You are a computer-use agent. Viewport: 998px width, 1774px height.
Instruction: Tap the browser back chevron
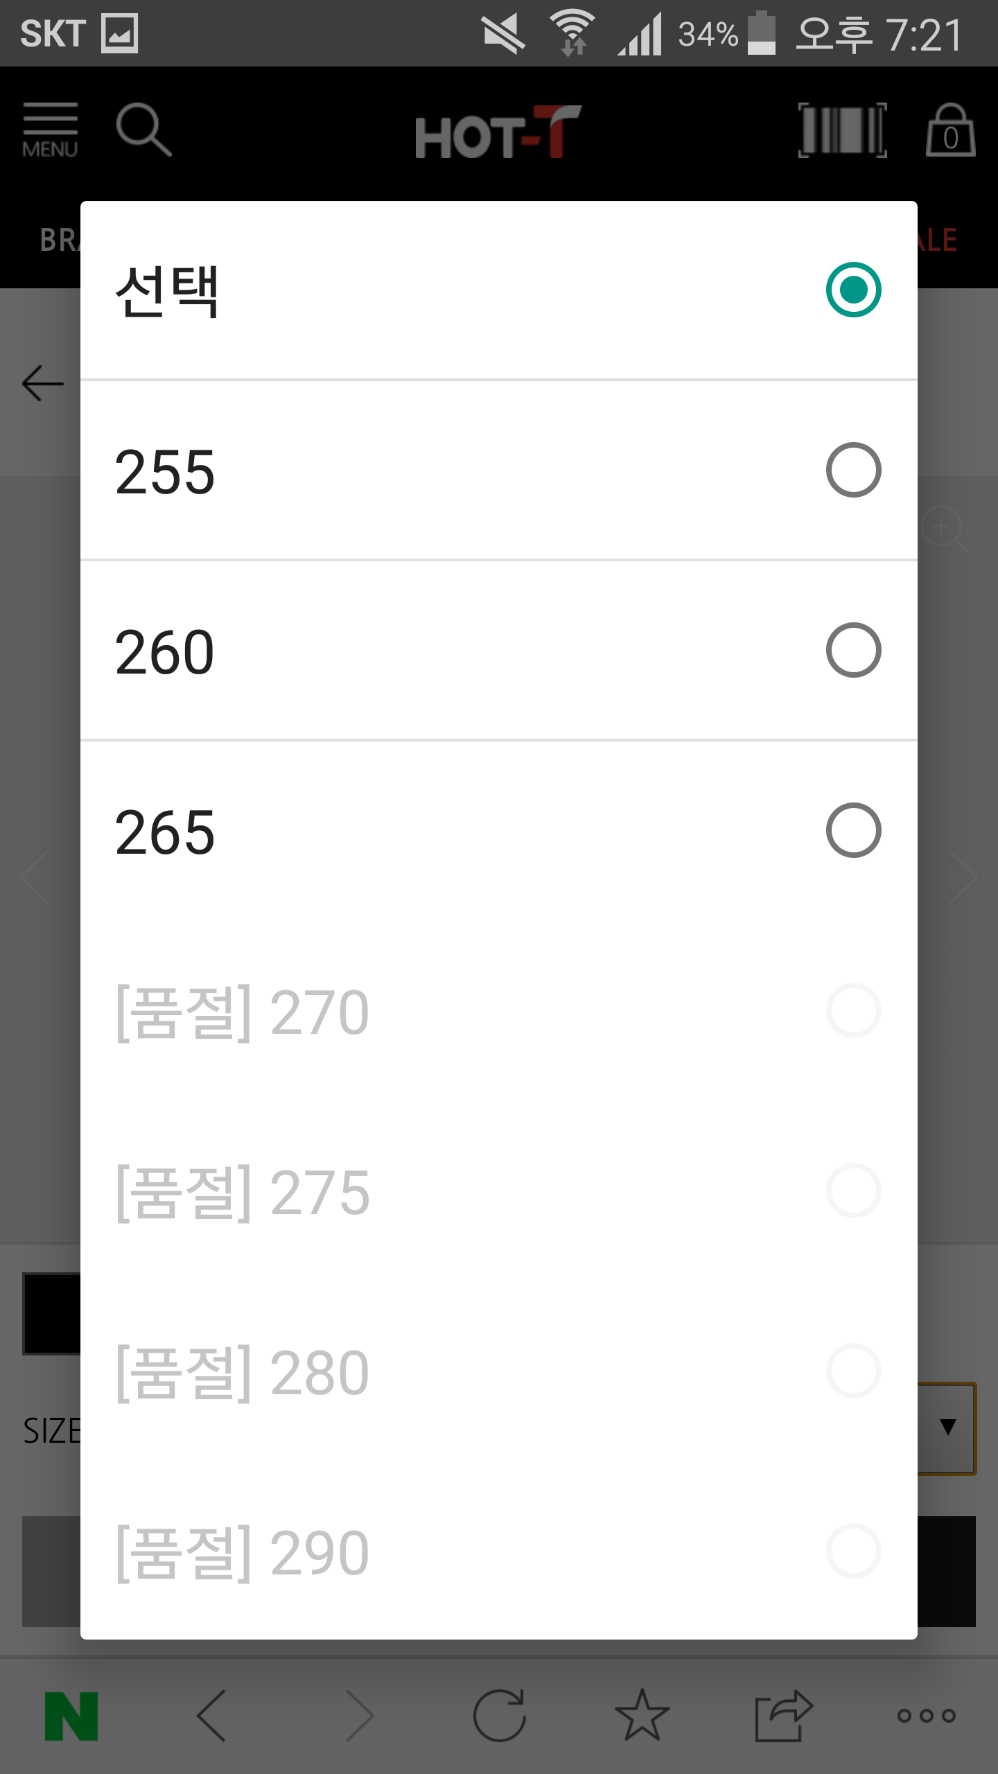point(212,1716)
